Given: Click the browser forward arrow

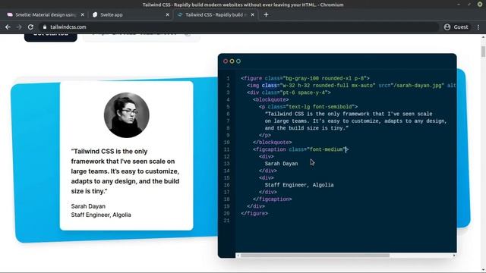Looking at the screenshot, I should 19,27.
